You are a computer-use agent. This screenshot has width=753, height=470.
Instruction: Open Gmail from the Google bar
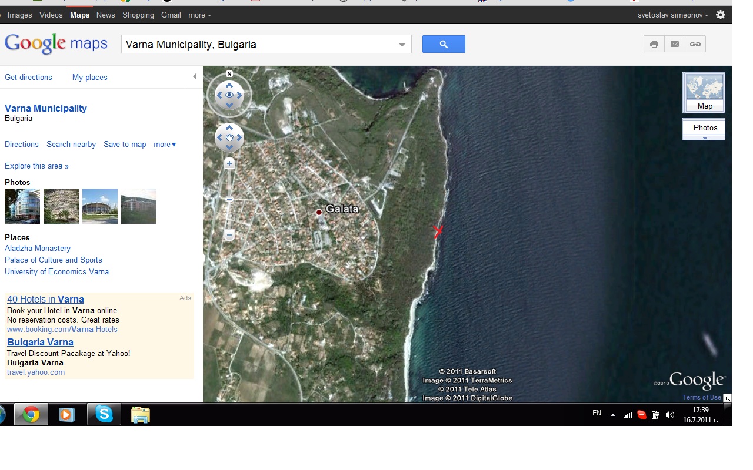click(171, 15)
